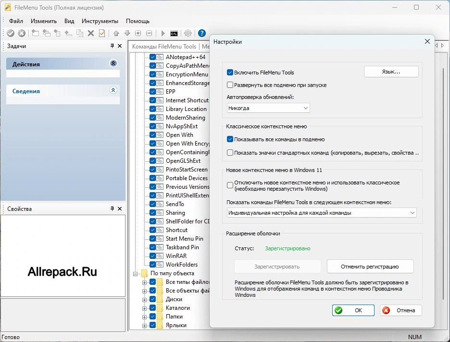
Task: Uncheck the ANotepad++64 checkbox
Action: [x=153, y=57]
